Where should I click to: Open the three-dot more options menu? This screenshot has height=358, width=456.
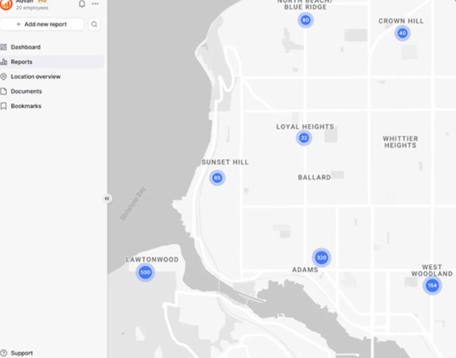(95, 4)
